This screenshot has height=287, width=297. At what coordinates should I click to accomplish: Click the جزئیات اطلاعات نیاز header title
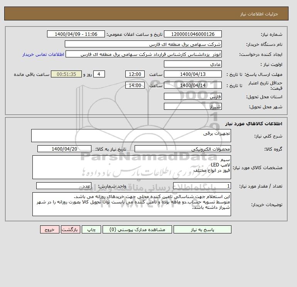tap(259, 14)
